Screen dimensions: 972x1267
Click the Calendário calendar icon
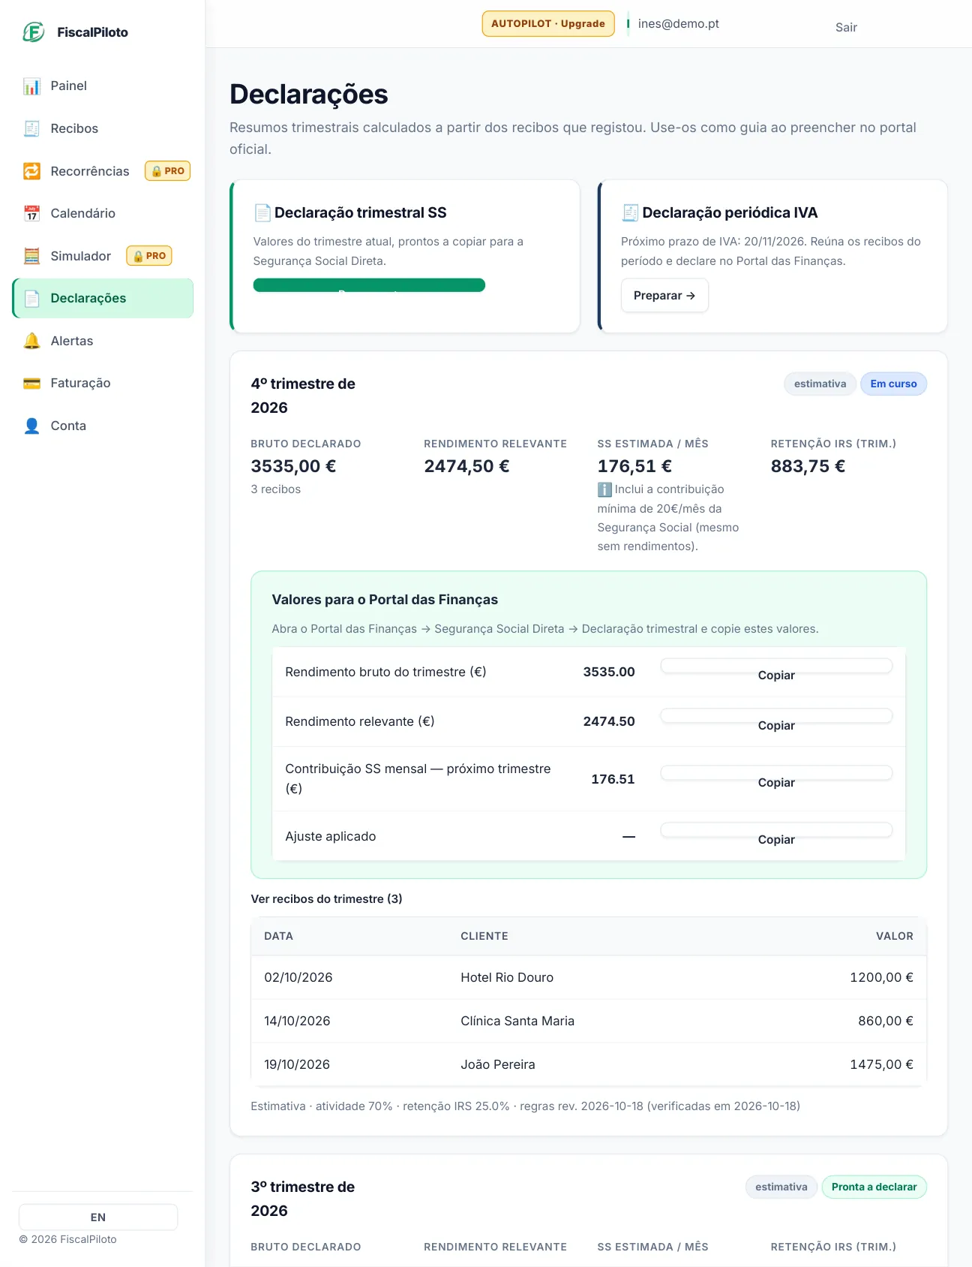pyautogui.click(x=31, y=213)
